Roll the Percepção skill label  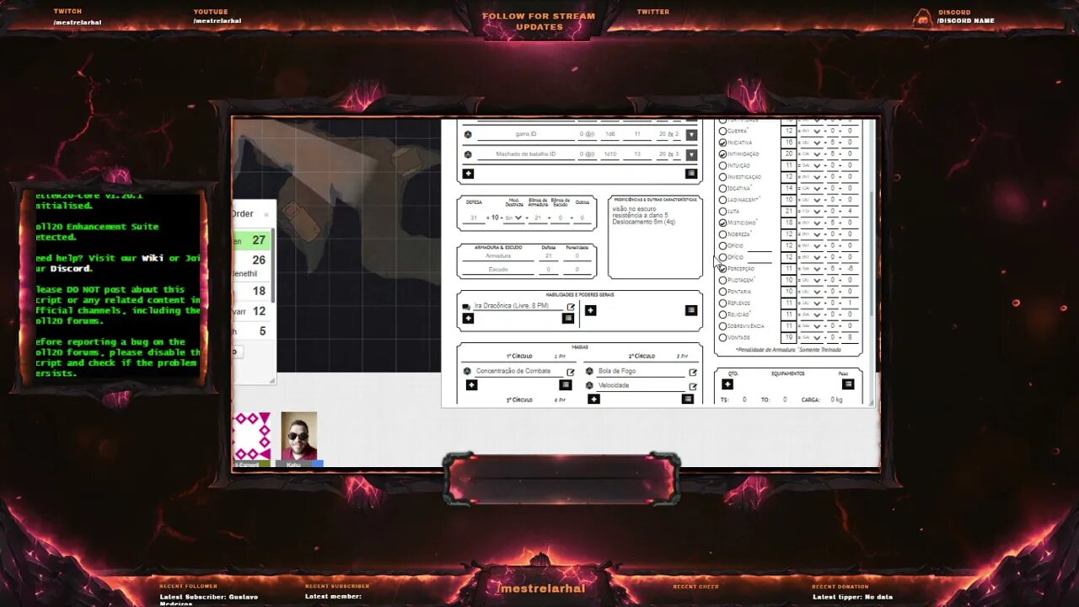(741, 269)
